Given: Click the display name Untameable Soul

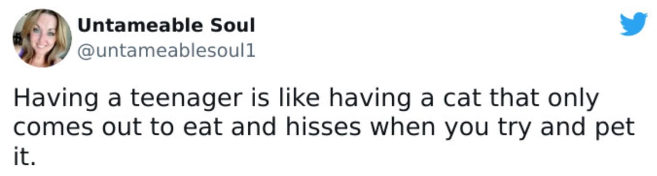Looking at the screenshot, I should tap(166, 26).
